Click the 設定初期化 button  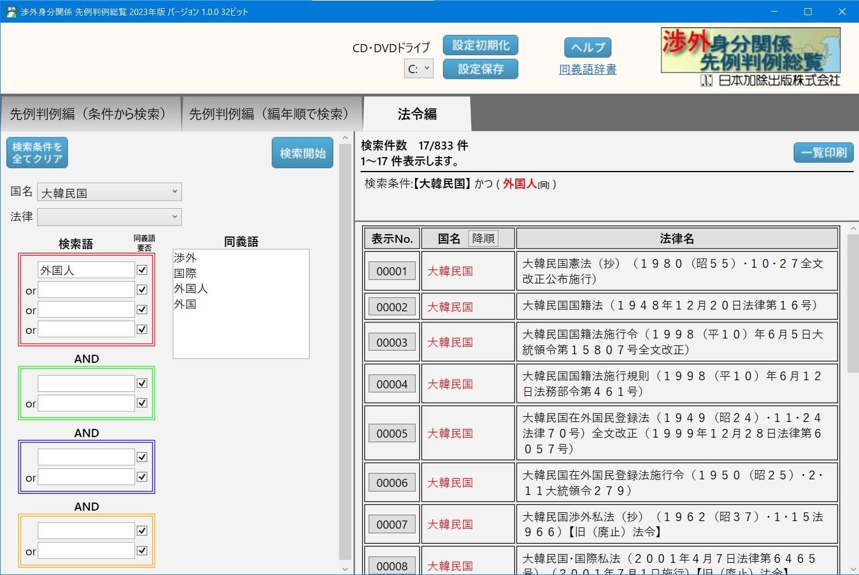(x=480, y=45)
